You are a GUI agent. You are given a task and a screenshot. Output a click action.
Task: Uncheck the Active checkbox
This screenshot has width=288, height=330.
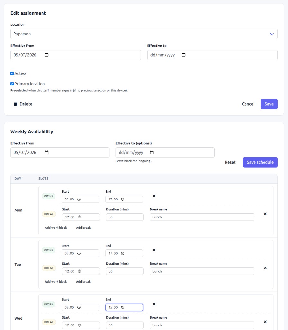pyautogui.click(x=12, y=73)
